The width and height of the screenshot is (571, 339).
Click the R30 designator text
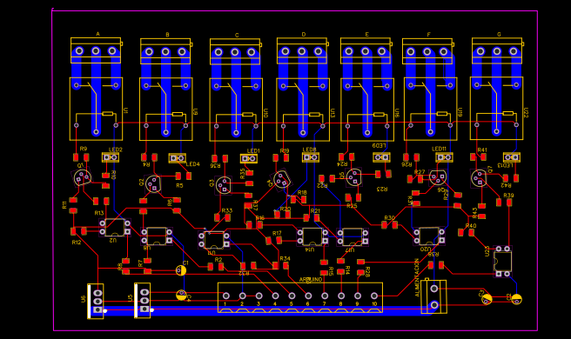point(389,217)
